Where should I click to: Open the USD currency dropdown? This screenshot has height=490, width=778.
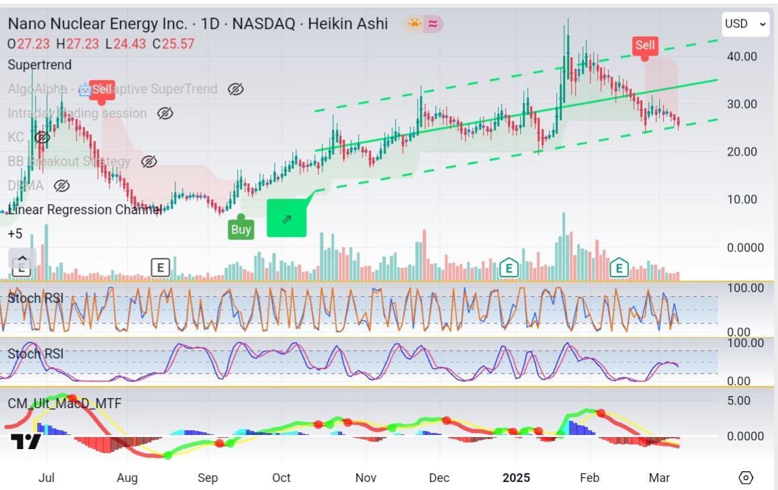click(x=745, y=23)
